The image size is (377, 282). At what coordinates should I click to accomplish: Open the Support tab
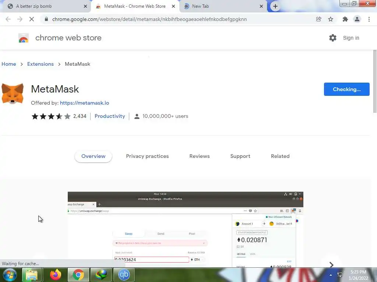(240, 156)
